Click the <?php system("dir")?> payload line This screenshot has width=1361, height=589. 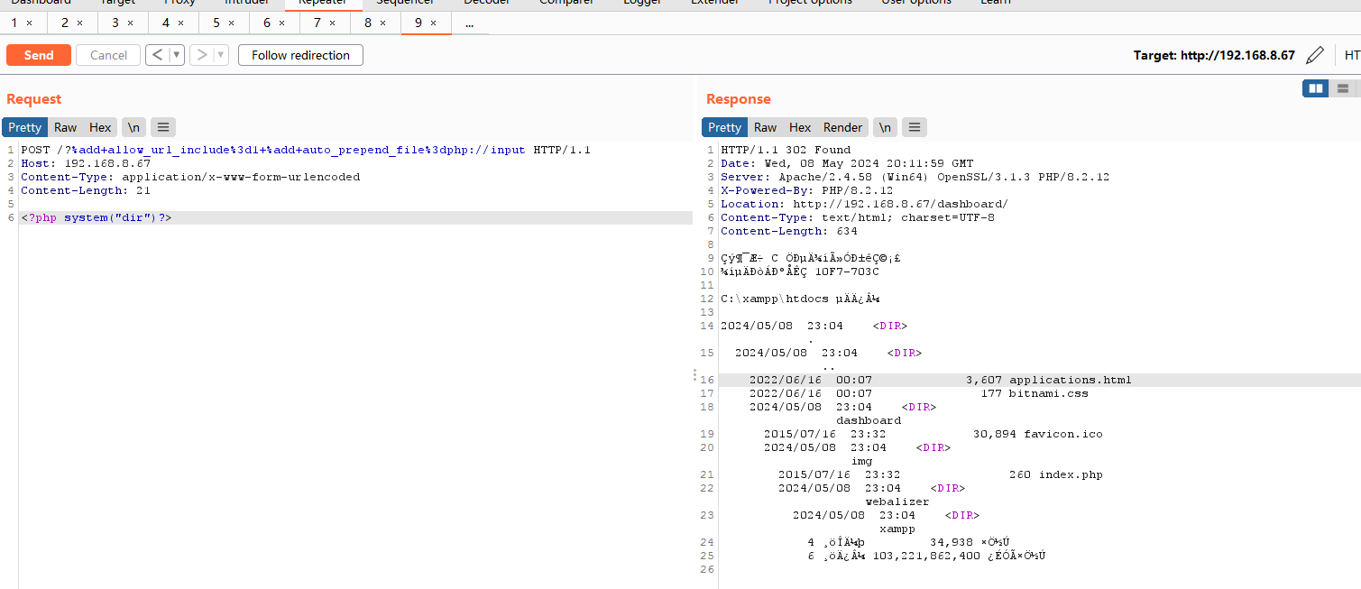click(97, 217)
